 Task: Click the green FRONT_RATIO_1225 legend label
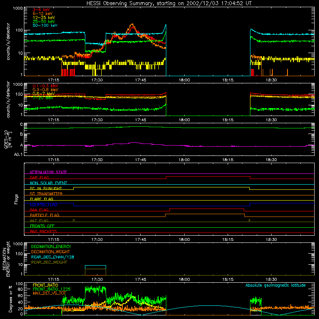[x=51, y=289]
